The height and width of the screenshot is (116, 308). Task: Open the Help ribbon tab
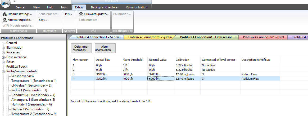[x=50, y=7]
